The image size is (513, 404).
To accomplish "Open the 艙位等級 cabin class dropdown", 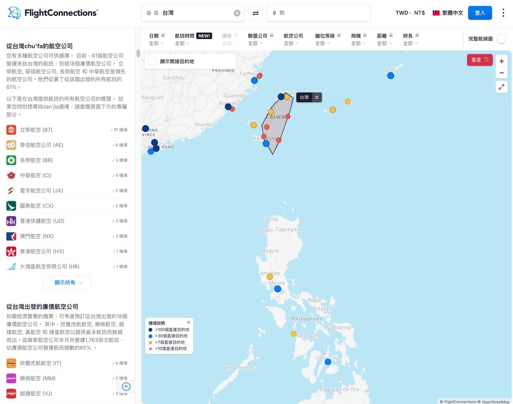I will (328, 39).
